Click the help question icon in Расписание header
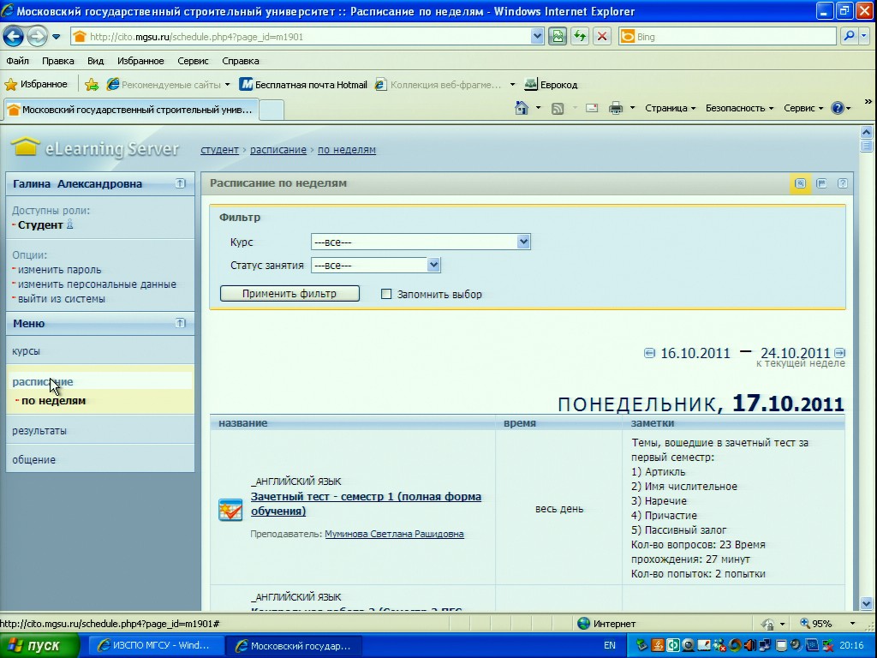 (x=843, y=183)
